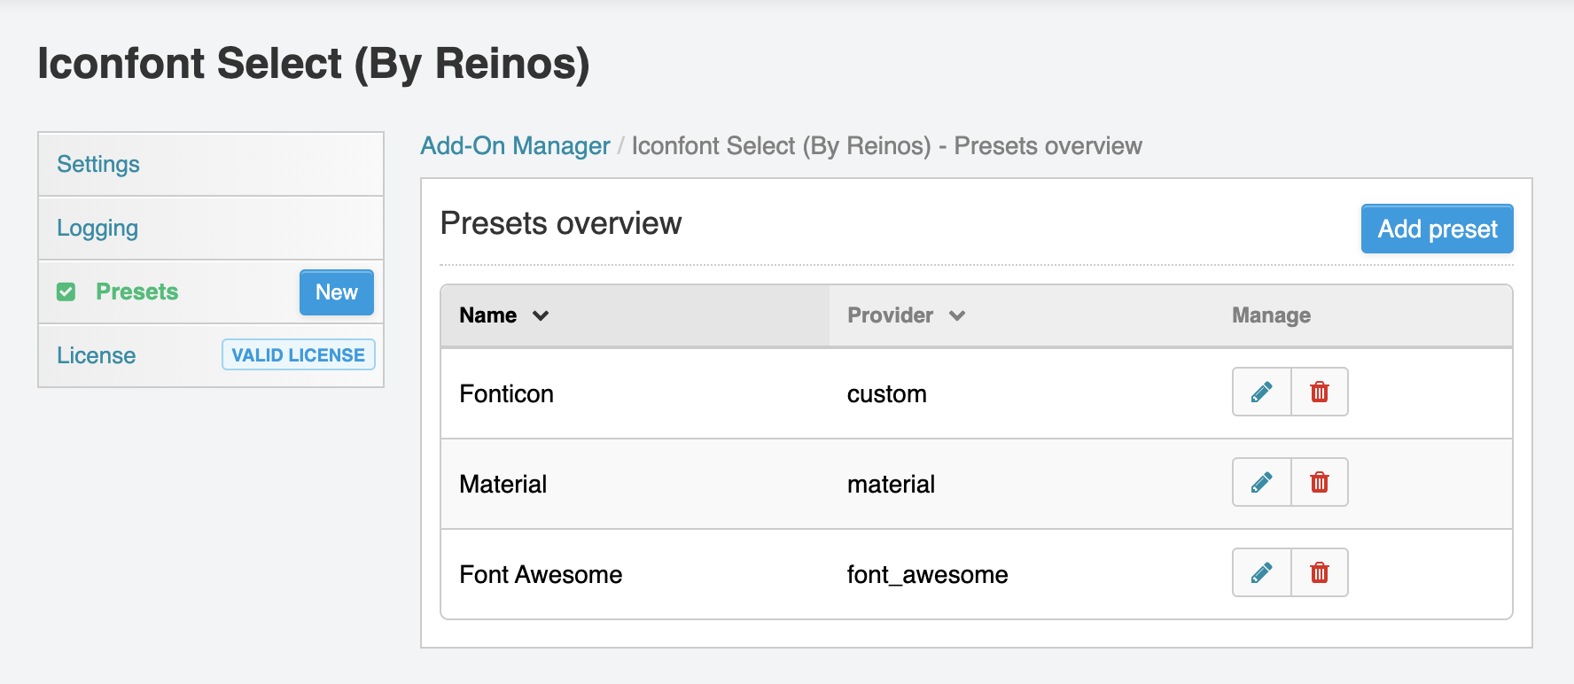The width and height of the screenshot is (1574, 684).
Task: Open the Settings sidebar item
Action: (x=211, y=164)
